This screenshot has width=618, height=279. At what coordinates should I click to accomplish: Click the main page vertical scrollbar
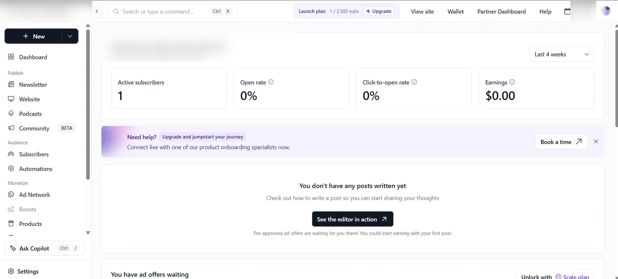click(616, 78)
